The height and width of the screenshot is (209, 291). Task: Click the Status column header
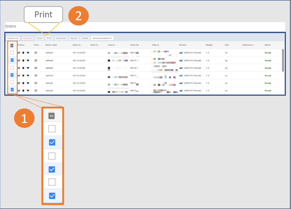pyautogui.click(x=267, y=45)
